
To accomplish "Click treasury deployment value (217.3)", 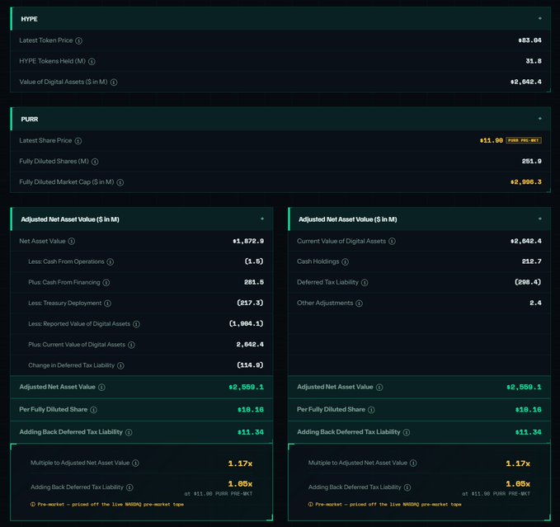I will point(250,303).
